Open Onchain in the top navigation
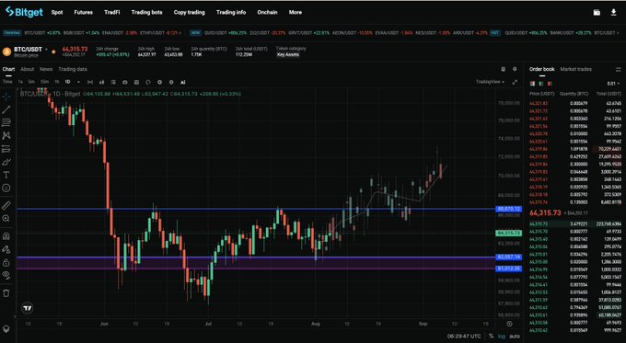This screenshot has width=626, height=343. pos(268,12)
